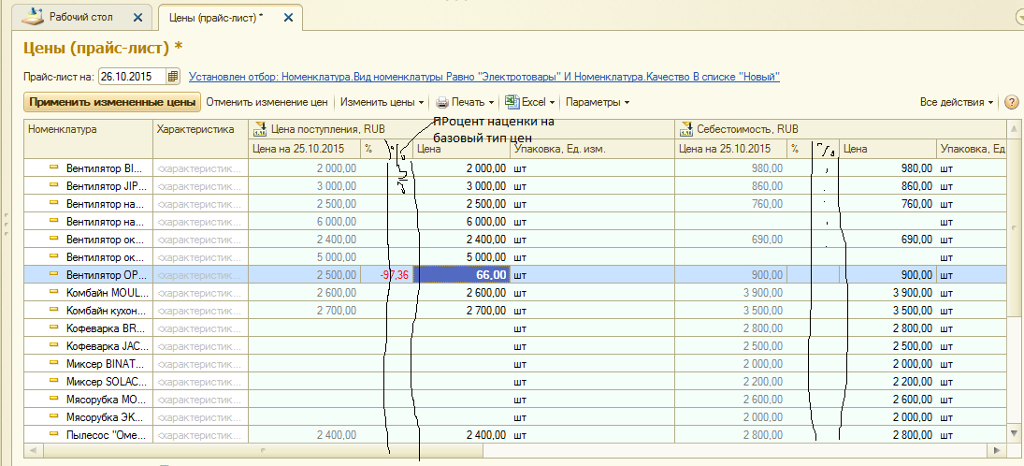
Task: Click the printer icon for Печать
Action: (x=442, y=102)
